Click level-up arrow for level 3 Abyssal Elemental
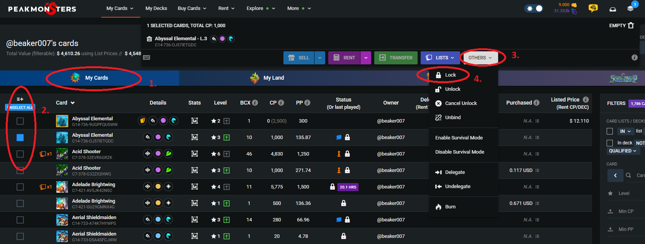The width and height of the screenshot is (645, 244). 227,137
